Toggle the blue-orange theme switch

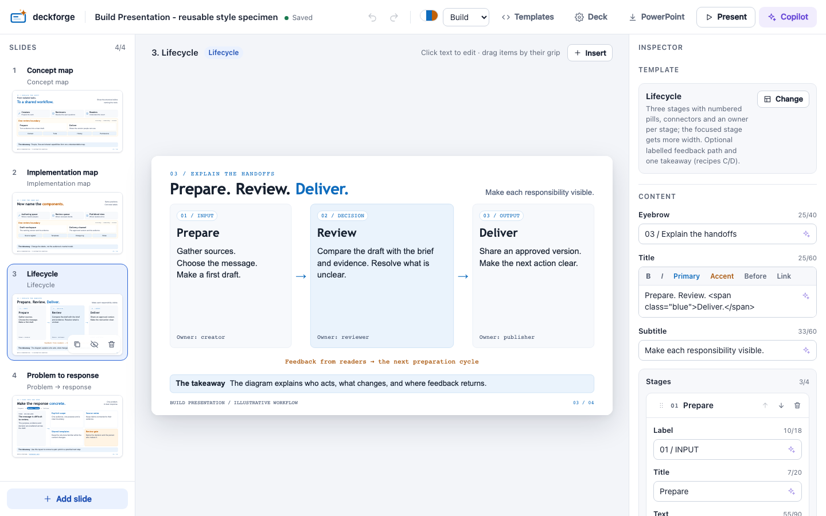[x=429, y=16]
